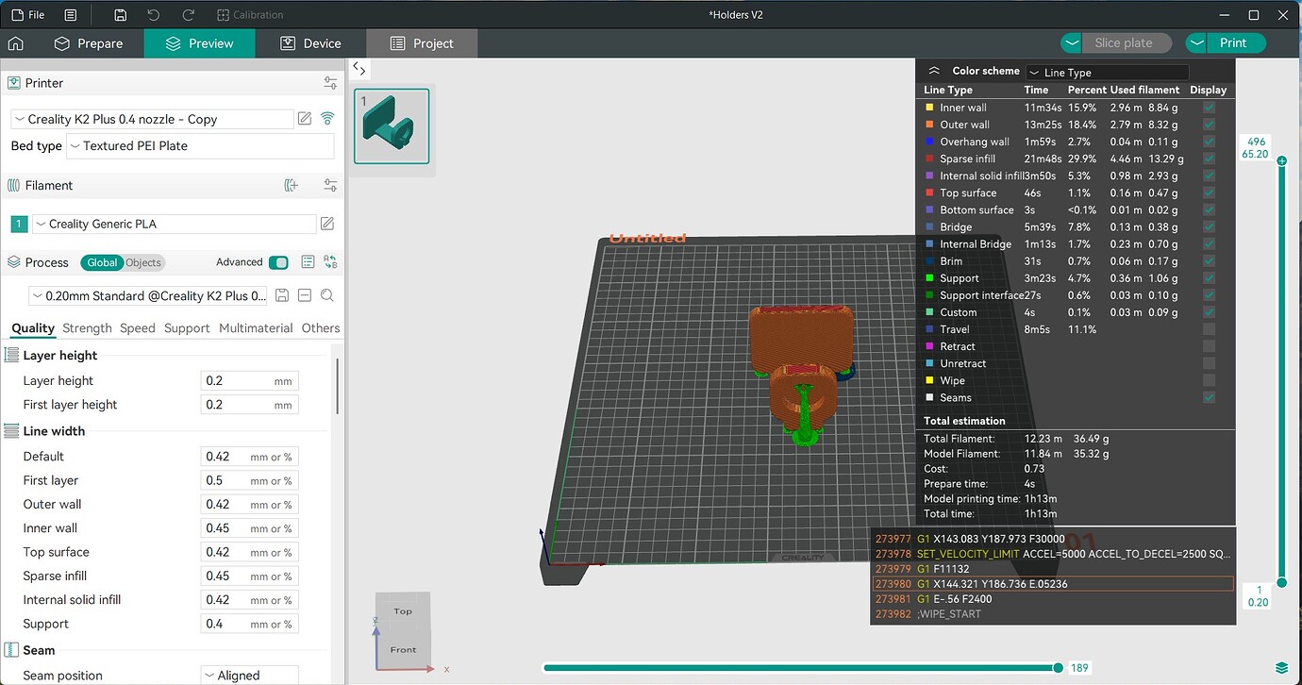
Task: Expand the Creality Generic PLA filament dropdown
Action: coord(175,224)
